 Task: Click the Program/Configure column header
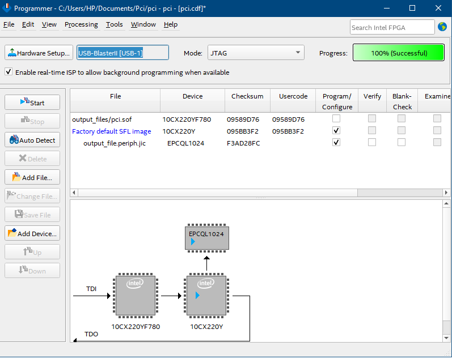(x=337, y=101)
